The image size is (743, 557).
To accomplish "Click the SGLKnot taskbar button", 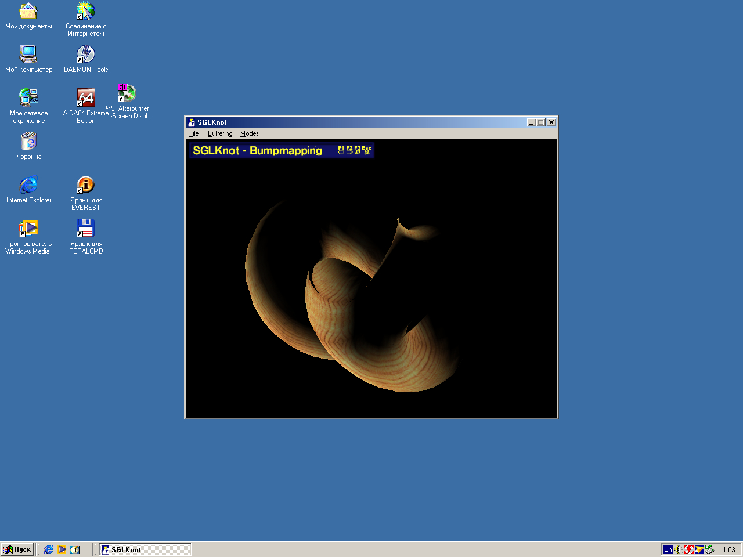I will click(145, 549).
